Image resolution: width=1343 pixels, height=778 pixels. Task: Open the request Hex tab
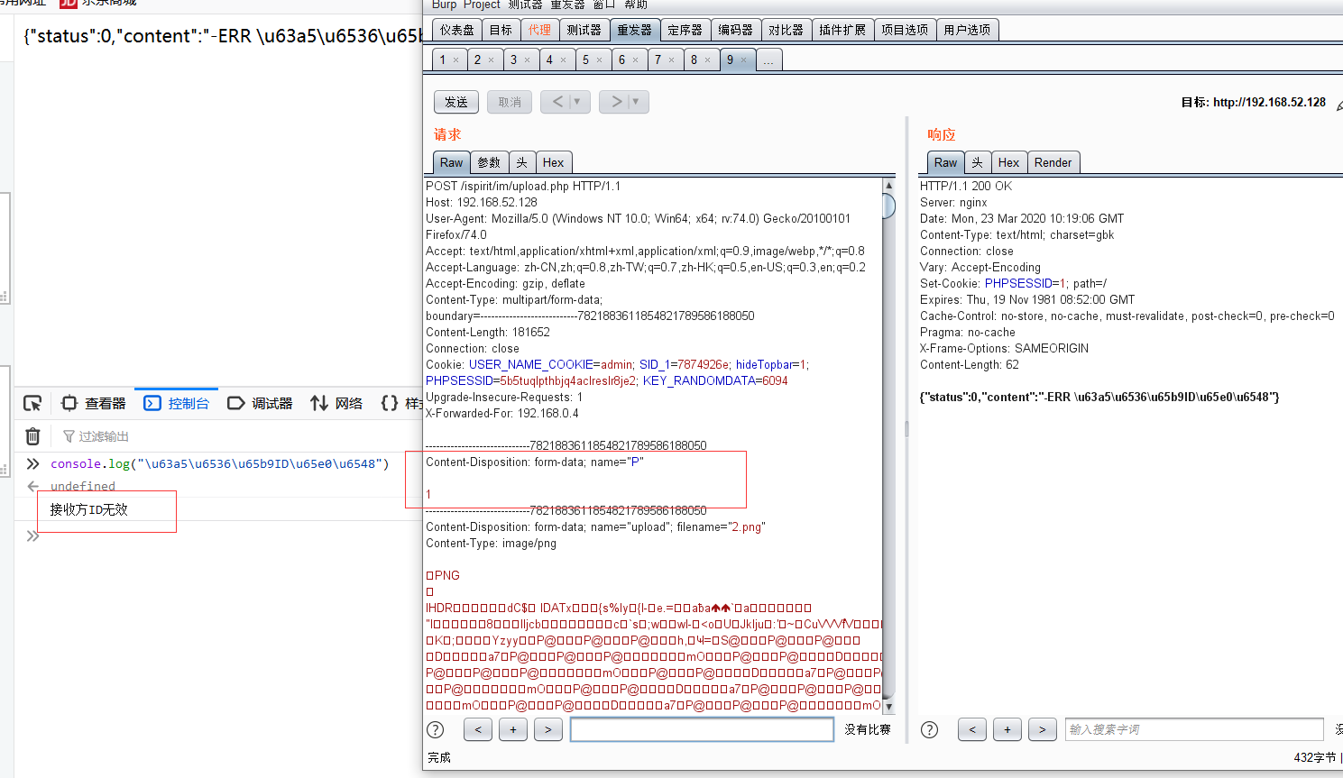553,162
